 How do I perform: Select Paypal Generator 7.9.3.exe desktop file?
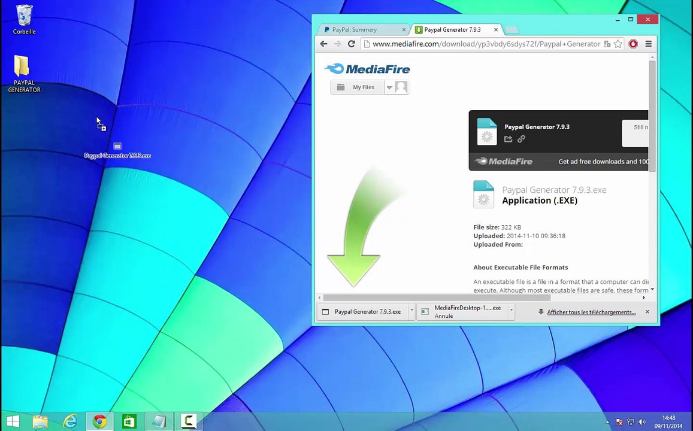coord(117,151)
